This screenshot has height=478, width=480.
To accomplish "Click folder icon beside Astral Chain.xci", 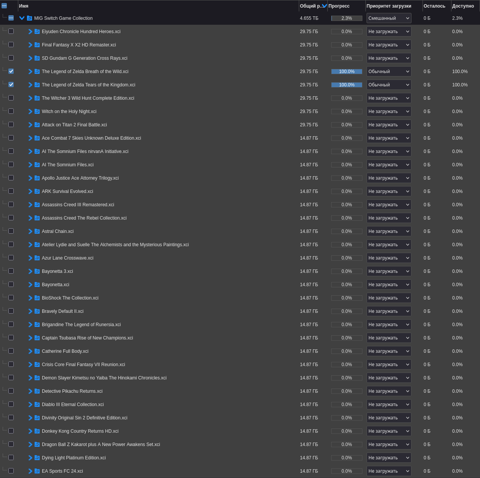I will point(37,231).
